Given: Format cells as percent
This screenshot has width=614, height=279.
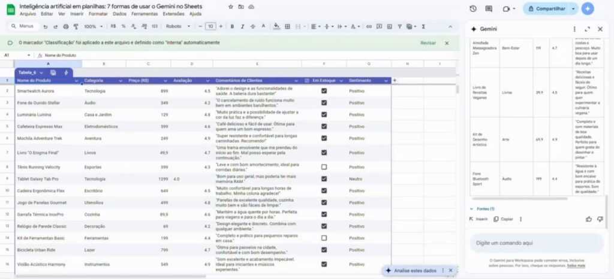Looking at the screenshot, I should [x=124, y=26].
